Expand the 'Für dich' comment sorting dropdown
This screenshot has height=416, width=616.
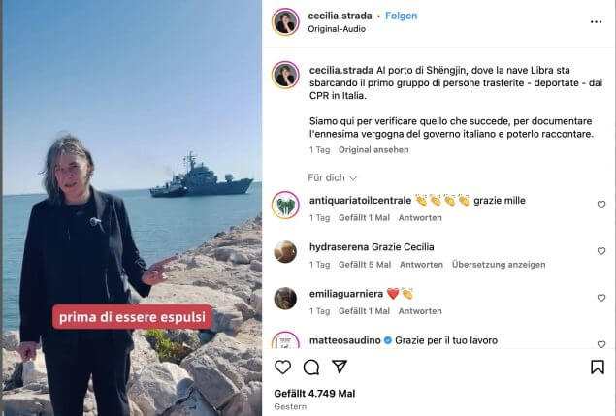click(333, 178)
